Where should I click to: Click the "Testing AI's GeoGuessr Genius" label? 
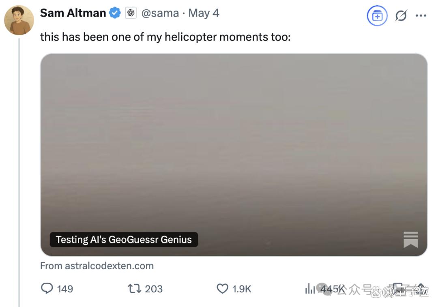(124, 240)
